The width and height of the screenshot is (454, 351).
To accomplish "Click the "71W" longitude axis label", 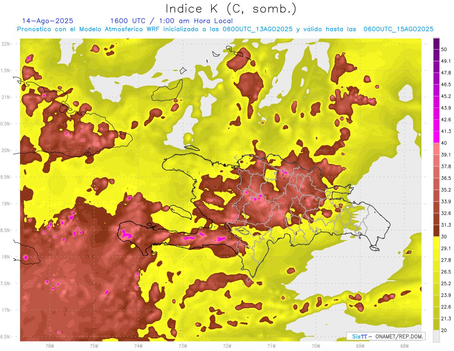I will (x=271, y=346).
